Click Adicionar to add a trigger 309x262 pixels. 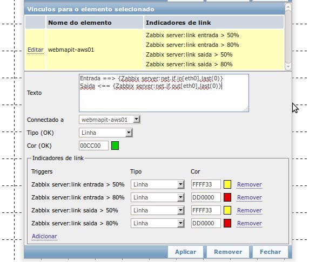click(44, 236)
